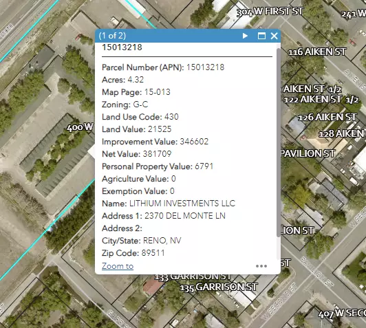Screen dimensions: 366x328
Task: Close the parcel info popup
Action: point(274,36)
